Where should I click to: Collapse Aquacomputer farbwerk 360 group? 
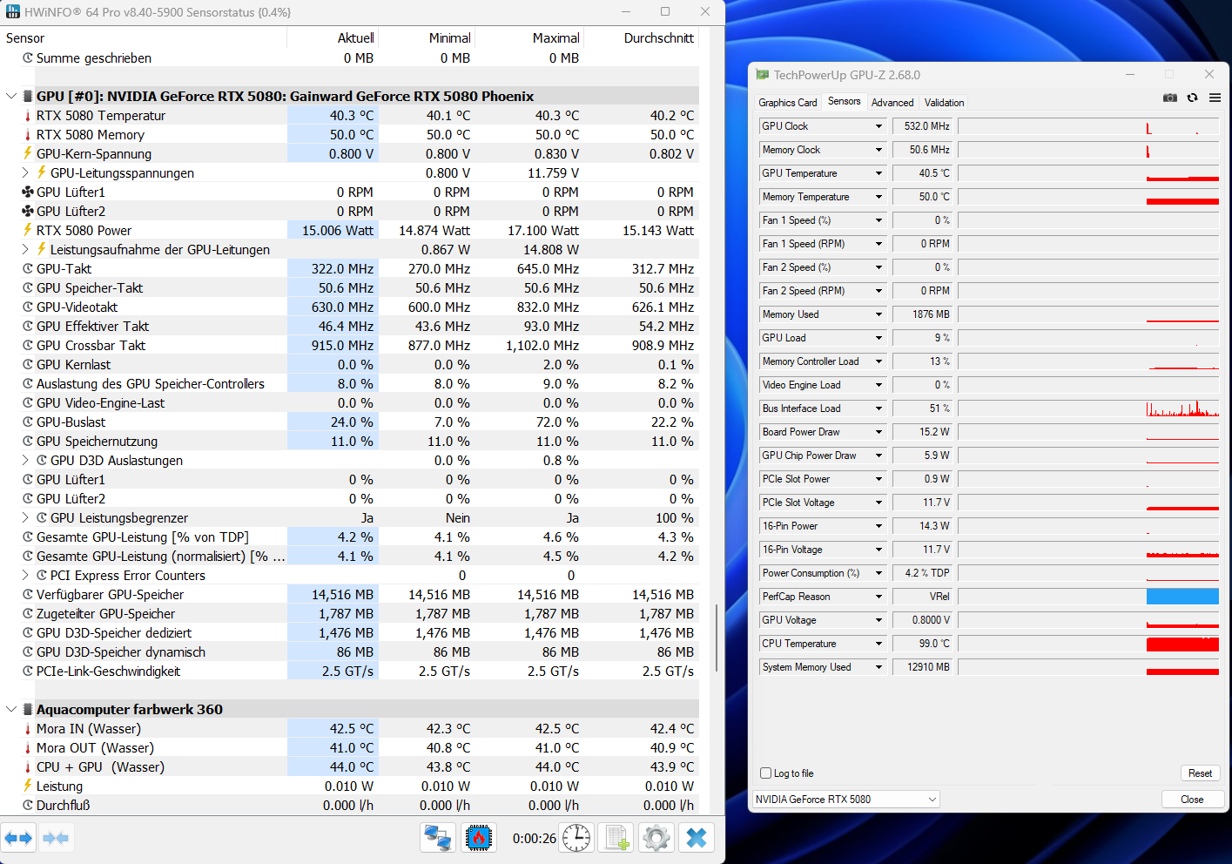(10, 710)
